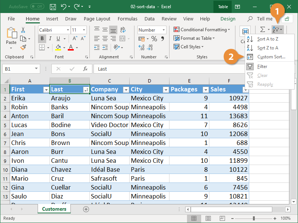Toggle bold formatting

pyautogui.click(x=42, y=38)
